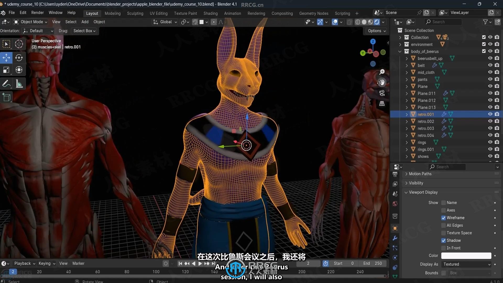The width and height of the screenshot is (503, 283).
Task: Switch to solid viewport shading
Action: (x=364, y=22)
